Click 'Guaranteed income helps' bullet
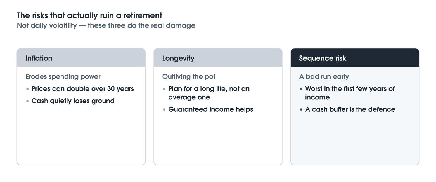Screen dimensions: 436x182 pyautogui.click(x=211, y=109)
